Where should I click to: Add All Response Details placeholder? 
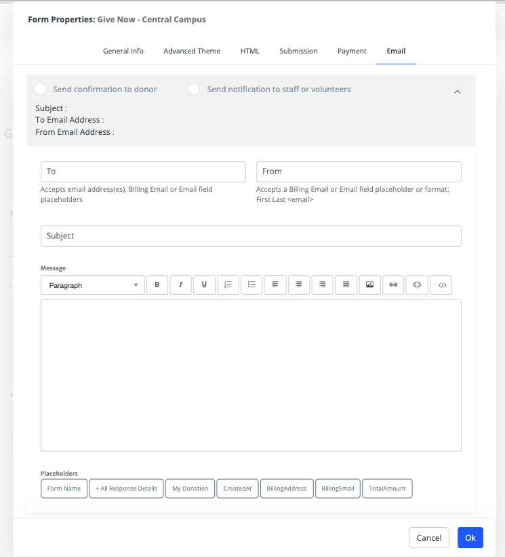126,489
